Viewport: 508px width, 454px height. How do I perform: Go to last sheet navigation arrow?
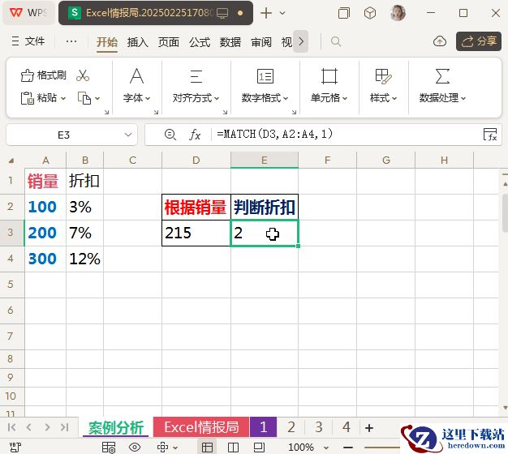pos(64,427)
